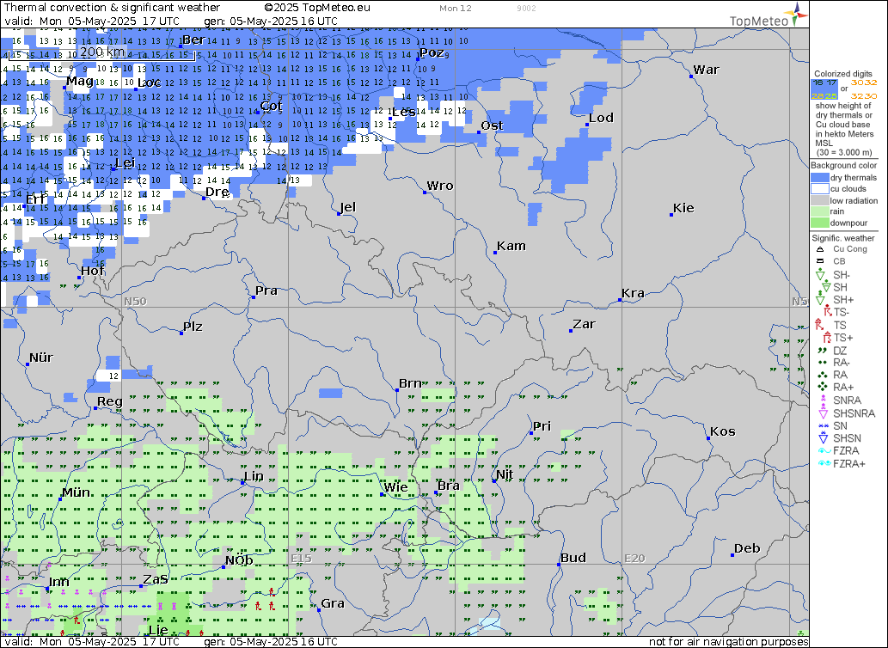The image size is (888, 648).
Task: Click the 'Signific. weather' legend heading
Action: (844, 238)
